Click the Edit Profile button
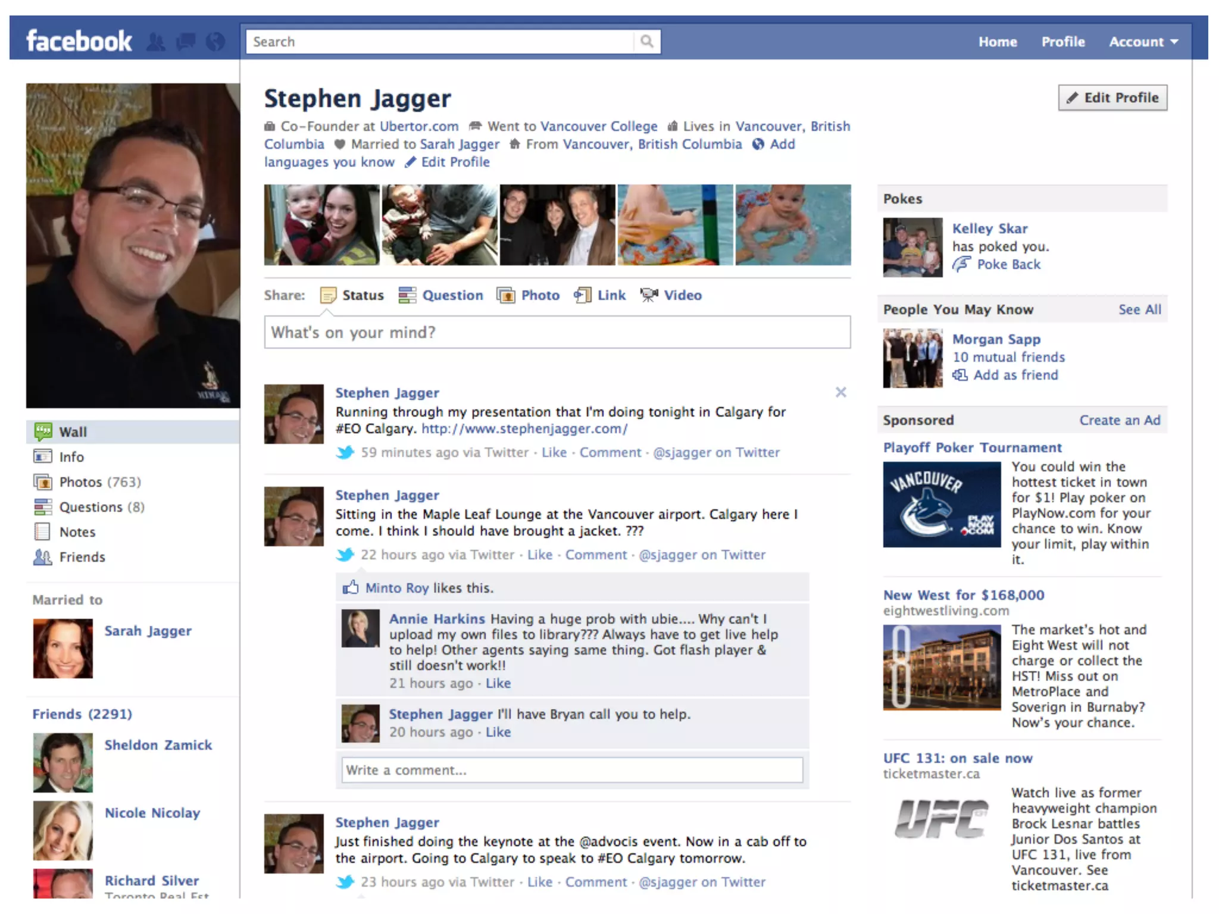This screenshot has width=1219, height=914. tap(1112, 98)
